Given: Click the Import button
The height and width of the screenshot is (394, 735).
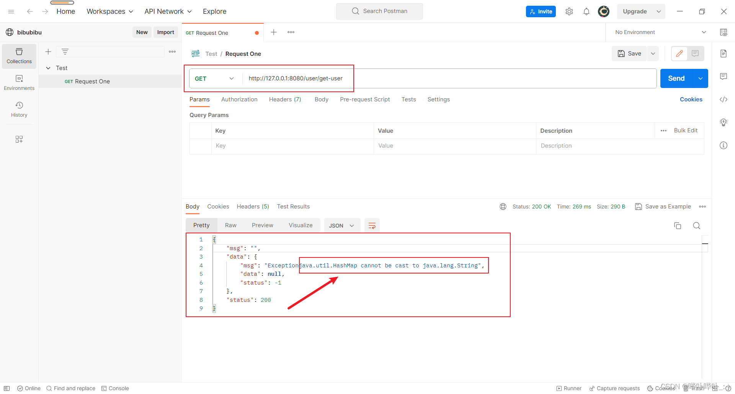Looking at the screenshot, I should (x=166, y=32).
